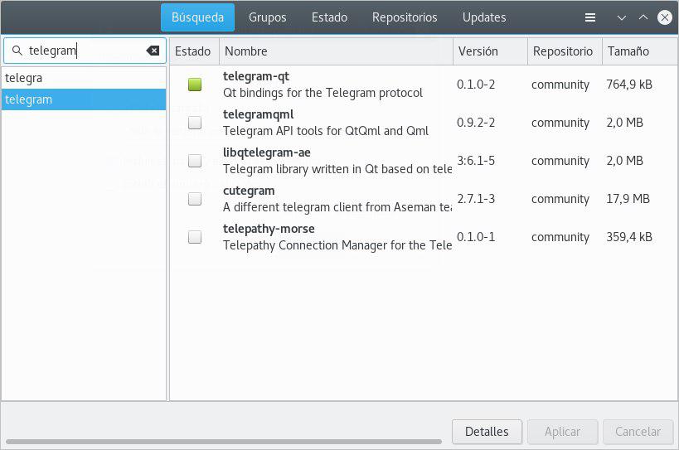Tick the telepathy-morse checkbox
Image resolution: width=679 pixels, height=450 pixels.
(x=195, y=237)
